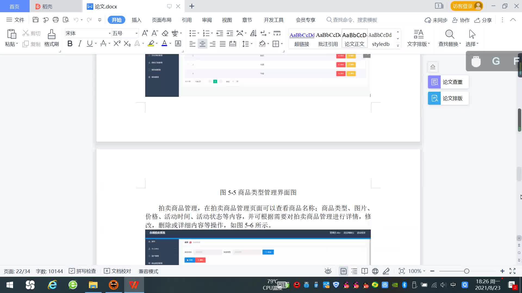Click the 论文排版 side button
Viewport: 522px width, 293px height.
pyautogui.click(x=448, y=98)
